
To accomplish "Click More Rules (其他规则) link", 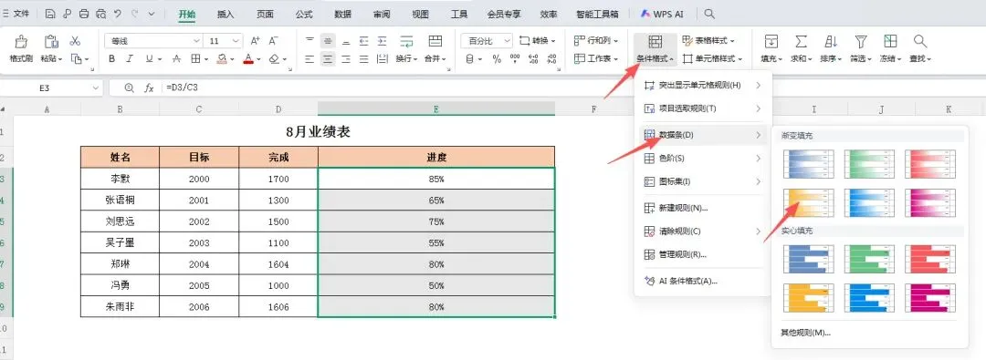I will (805, 333).
